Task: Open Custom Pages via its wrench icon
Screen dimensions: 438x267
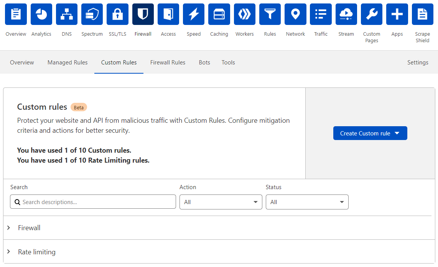Action: point(371,14)
